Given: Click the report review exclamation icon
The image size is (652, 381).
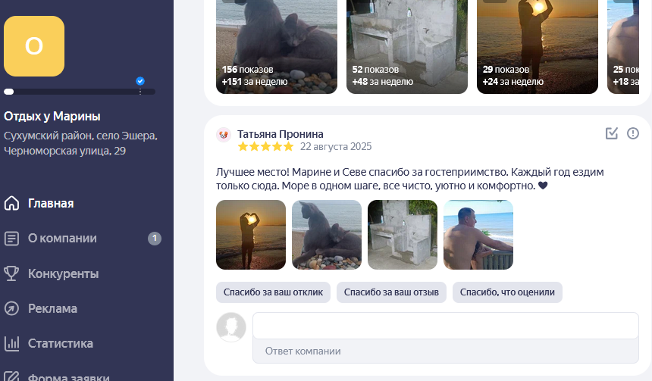Looking at the screenshot, I should (x=633, y=133).
